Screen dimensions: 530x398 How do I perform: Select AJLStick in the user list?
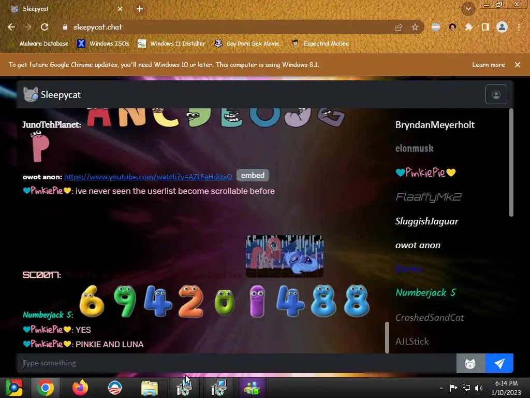(412, 342)
